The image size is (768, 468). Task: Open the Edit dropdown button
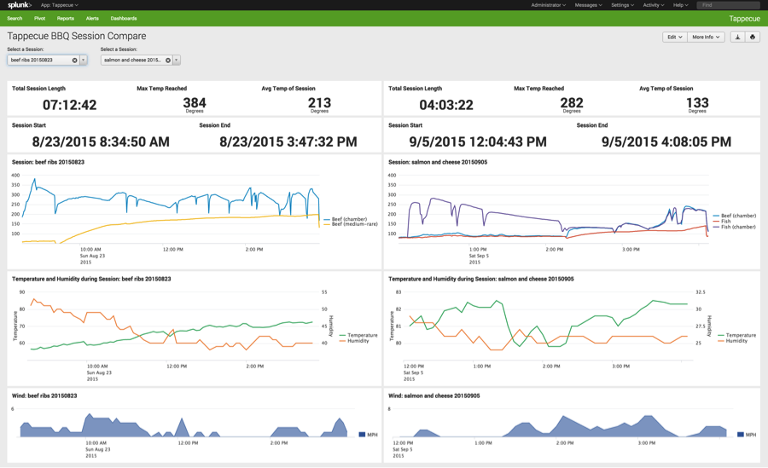tap(674, 38)
